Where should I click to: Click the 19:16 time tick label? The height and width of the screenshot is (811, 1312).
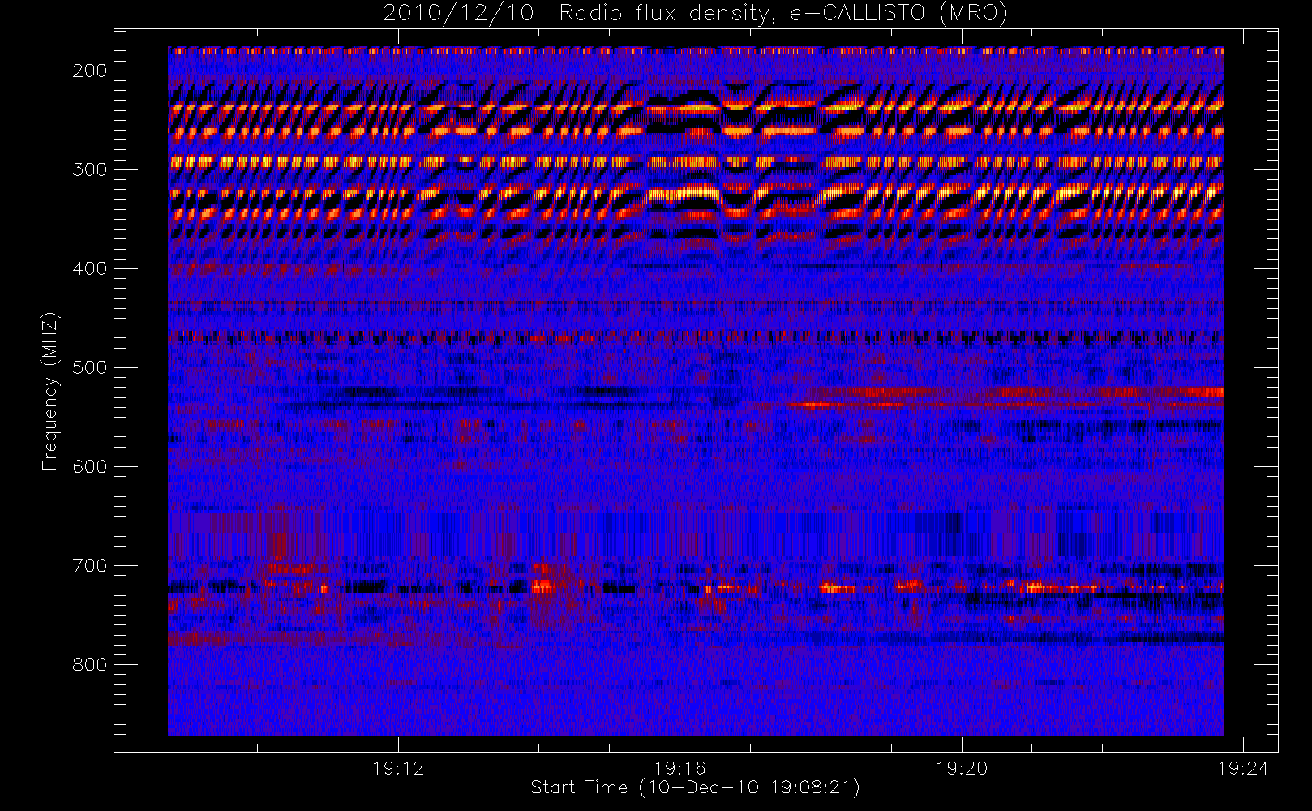(x=680, y=768)
